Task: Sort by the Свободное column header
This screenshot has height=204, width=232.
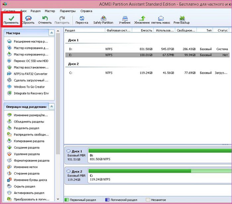Action: [186, 30]
